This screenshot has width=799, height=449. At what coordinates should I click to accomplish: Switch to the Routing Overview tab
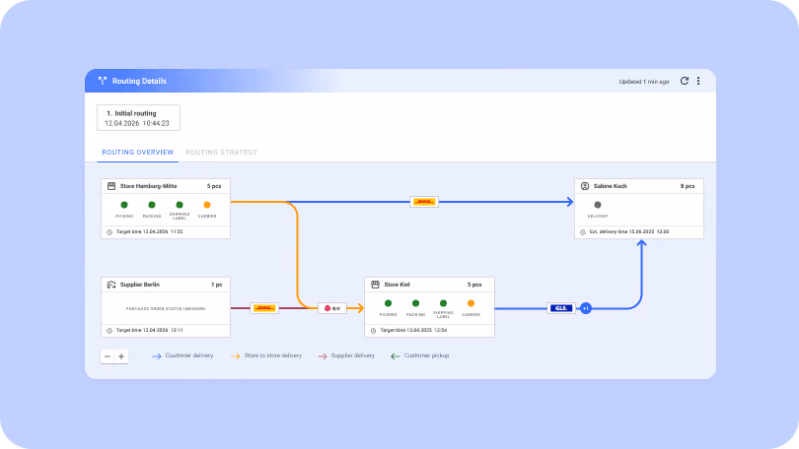[x=137, y=152]
